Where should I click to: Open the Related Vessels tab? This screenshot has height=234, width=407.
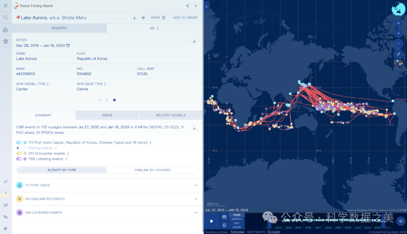click(171, 115)
